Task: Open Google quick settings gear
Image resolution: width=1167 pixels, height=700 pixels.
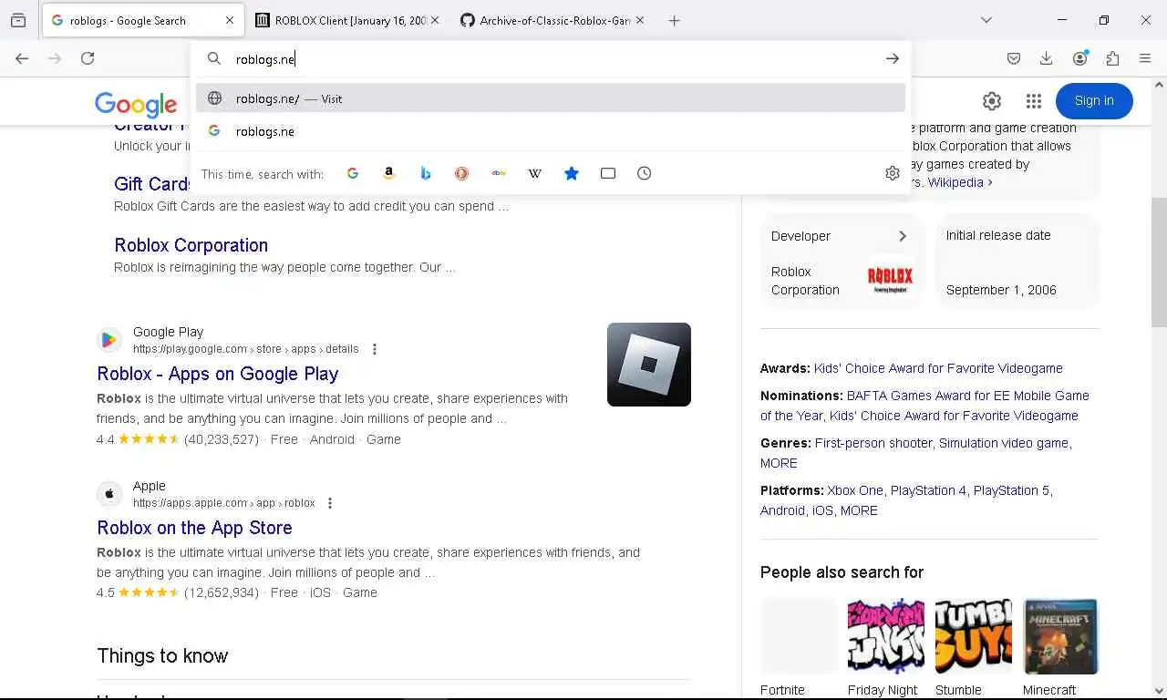Action: (x=992, y=101)
